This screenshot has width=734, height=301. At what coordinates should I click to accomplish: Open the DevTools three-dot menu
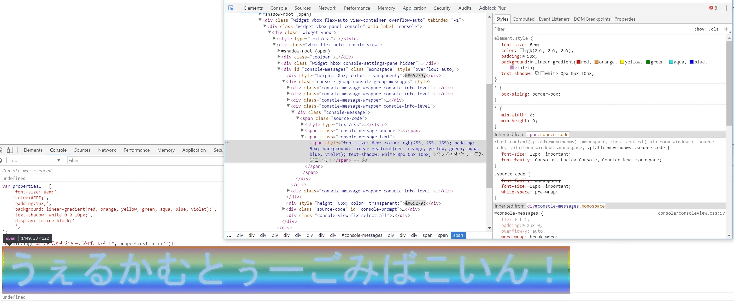click(726, 8)
